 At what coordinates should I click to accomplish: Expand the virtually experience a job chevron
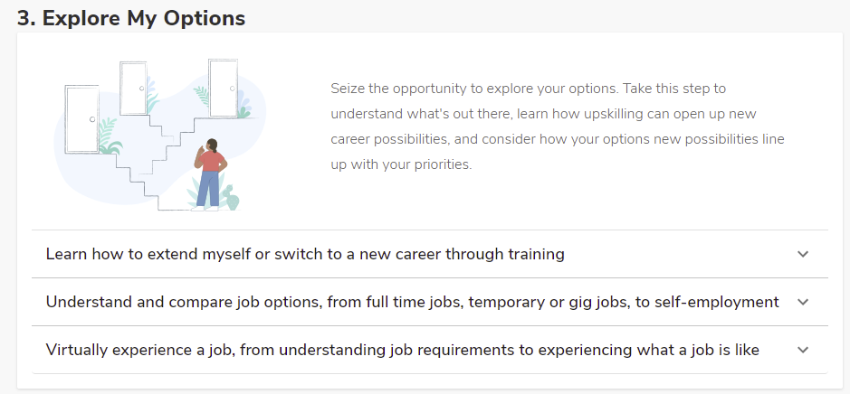[802, 350]
